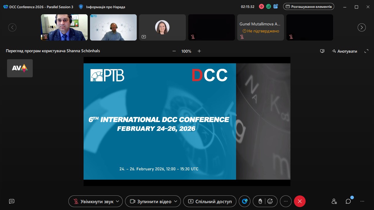
Task: Open the chat panel
Action: 348,201
